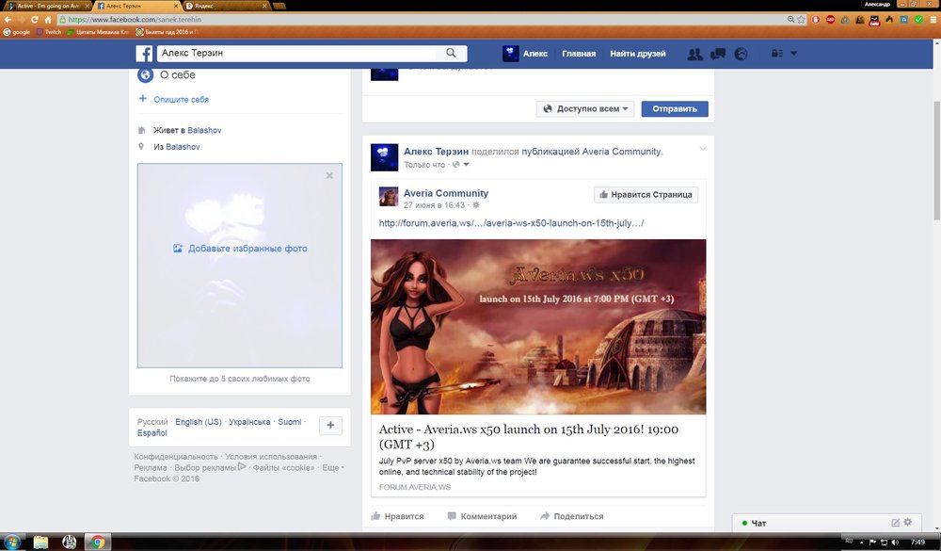Viewport: 941px width, 551px height.
Task: Open the privacy shortcuts lock icon
Action: (776, 54)
